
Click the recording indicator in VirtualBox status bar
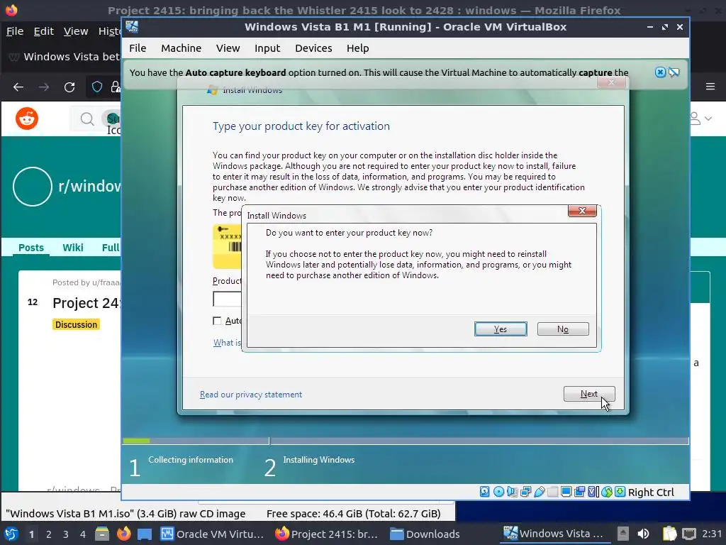coord(579,492)
